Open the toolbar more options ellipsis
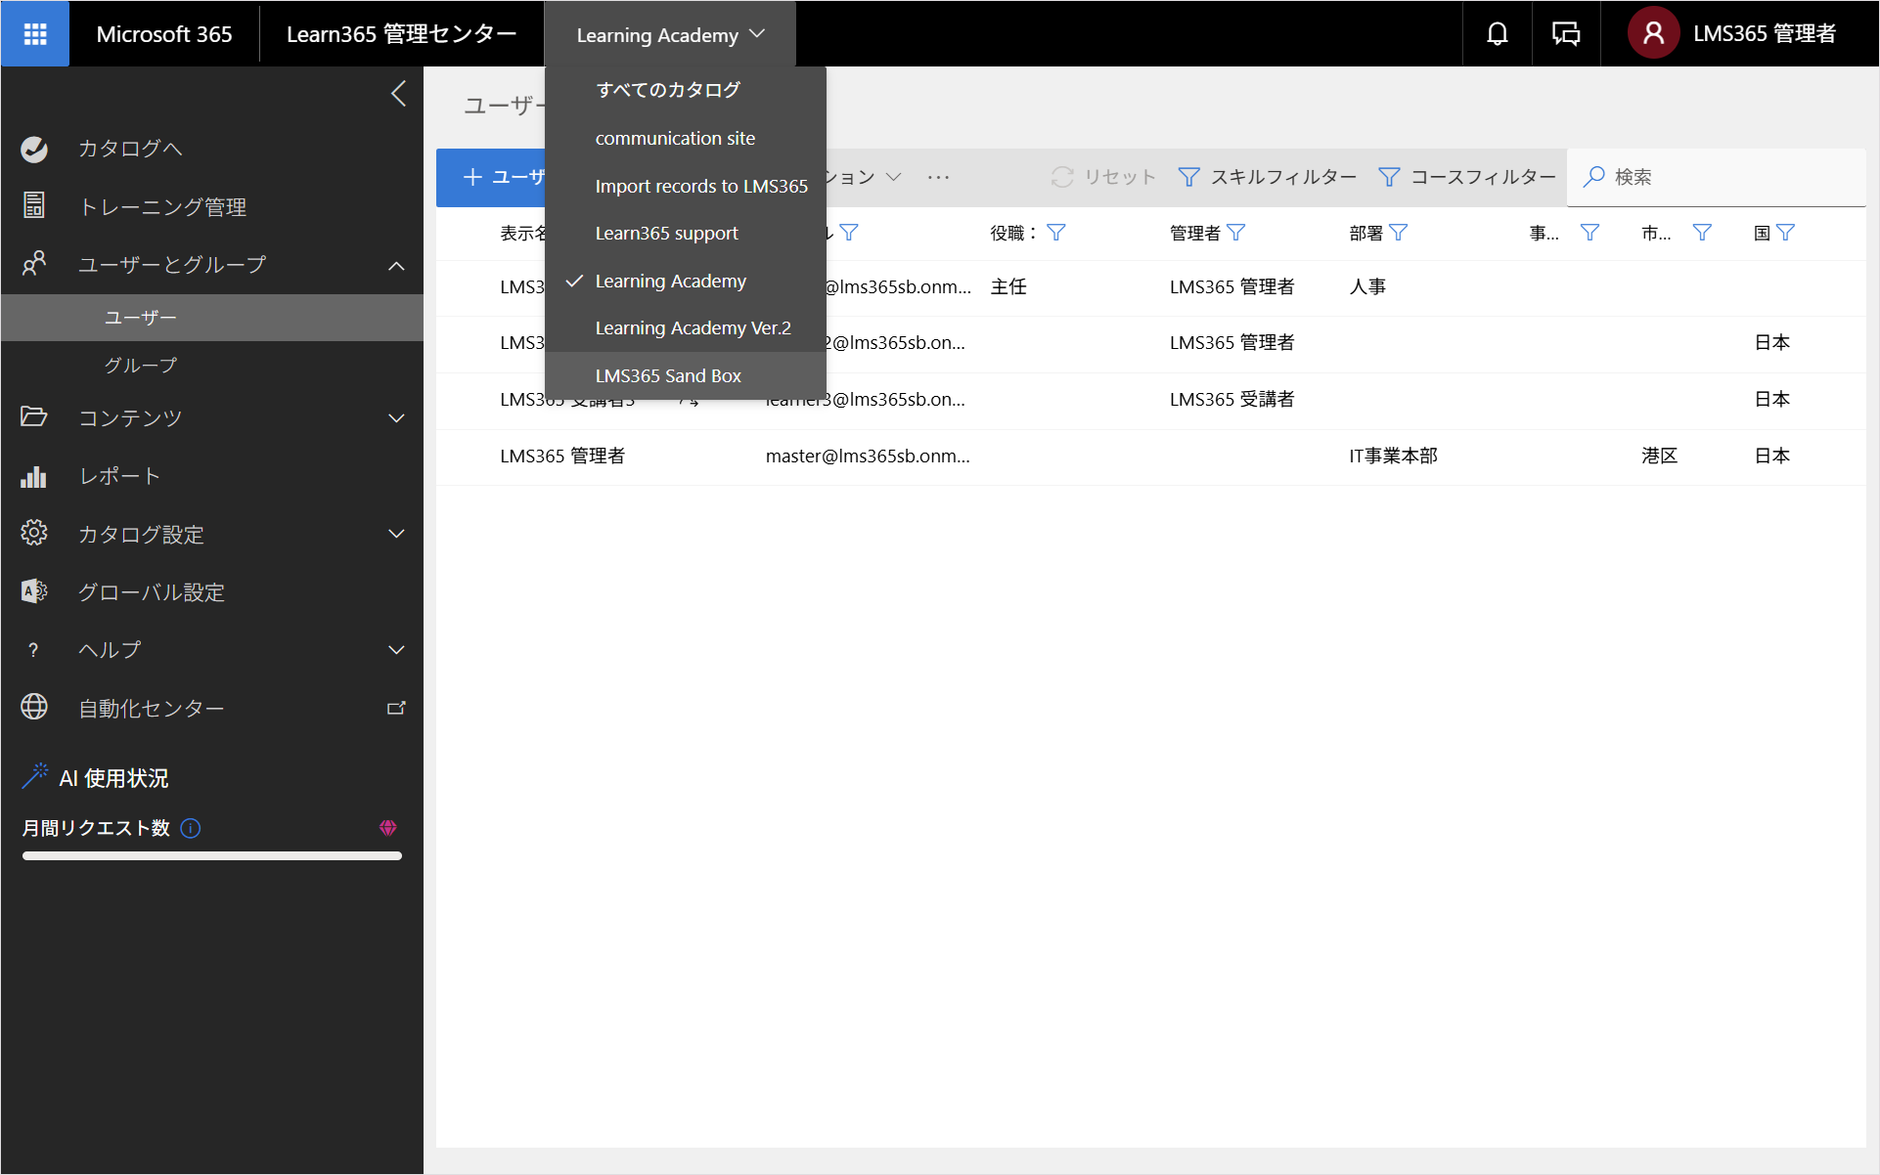Image resolution: width=1880 pixels, height=1175 pixels. [938, 177]
